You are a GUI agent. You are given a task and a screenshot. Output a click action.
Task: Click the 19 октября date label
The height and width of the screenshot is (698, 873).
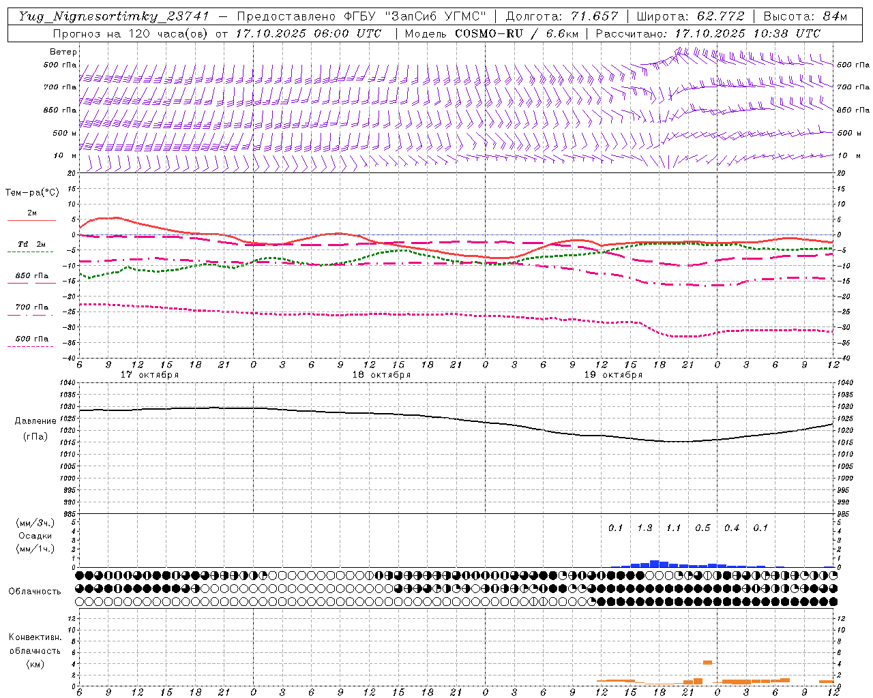click(613, 375)
